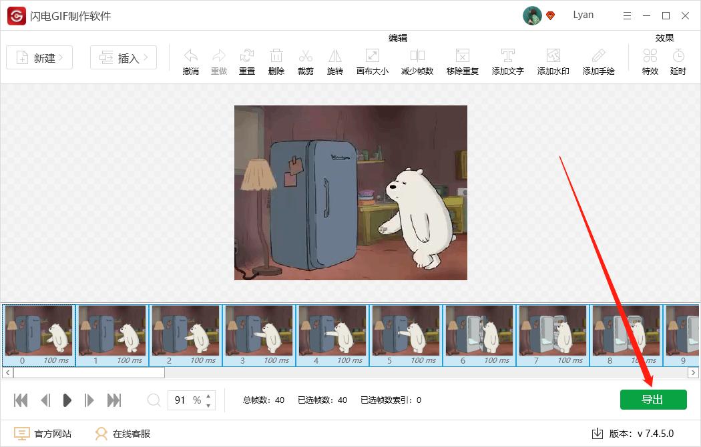Open the Lyan account avatar menu
Screen dimensions: 701x447
531,15
